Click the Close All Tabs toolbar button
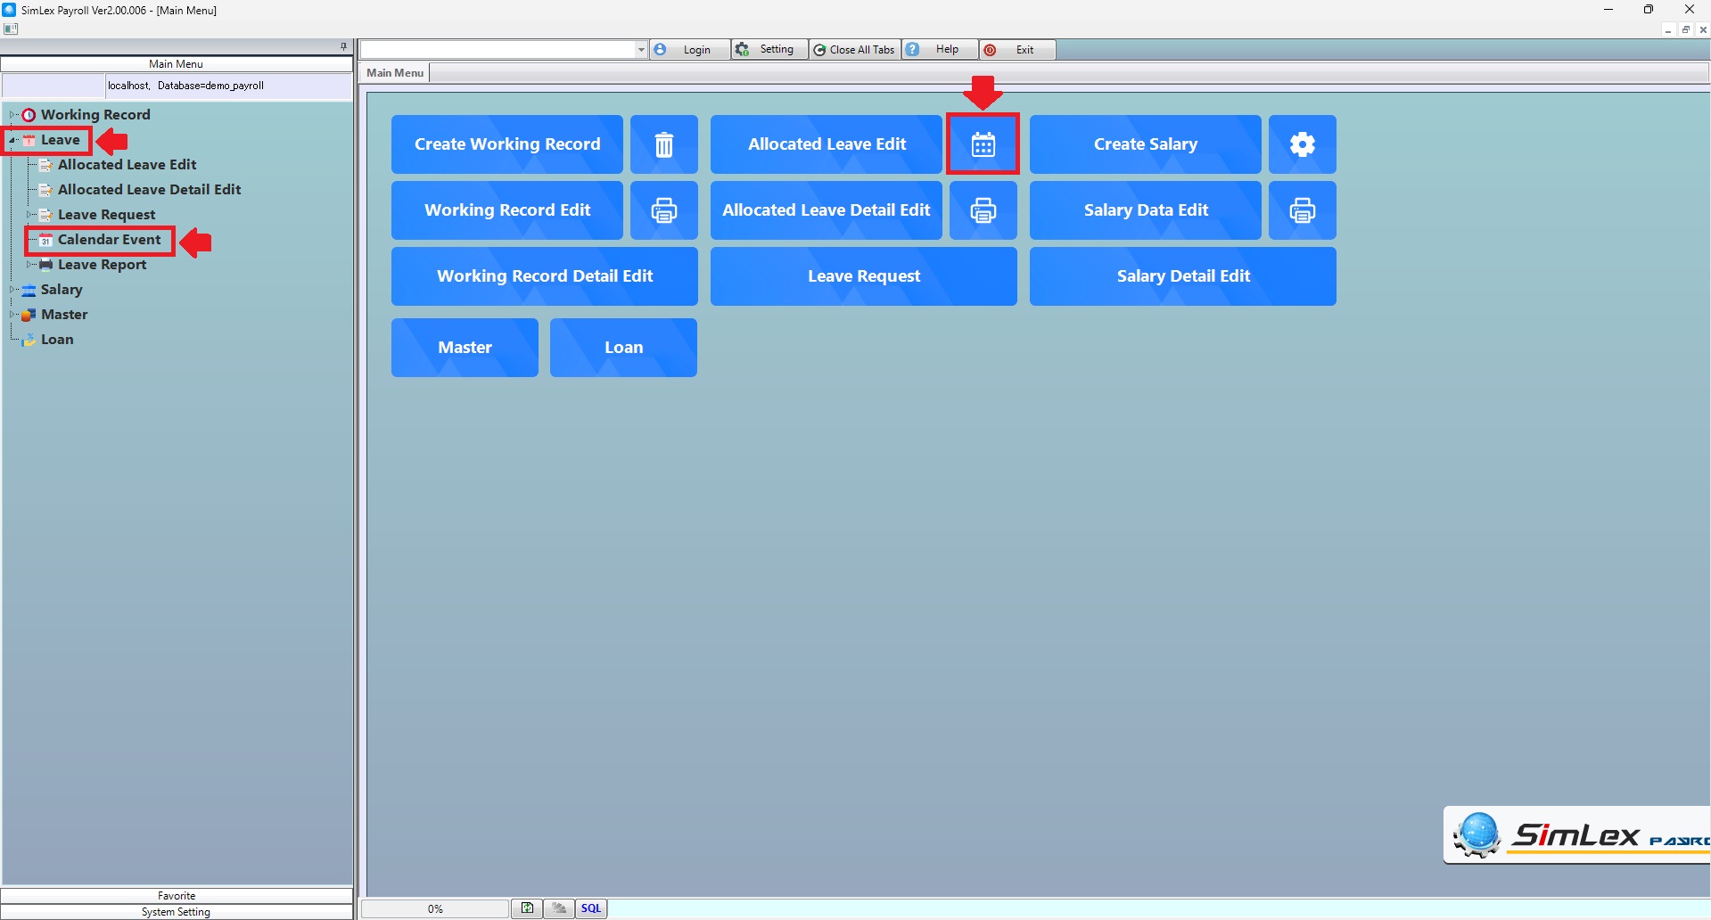The image size is (1711, 920). click(854, 50)
